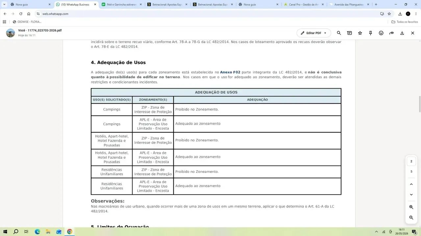Open Chrome downloads
Viewport: 421px width, 236px height.
coord(400,14)
